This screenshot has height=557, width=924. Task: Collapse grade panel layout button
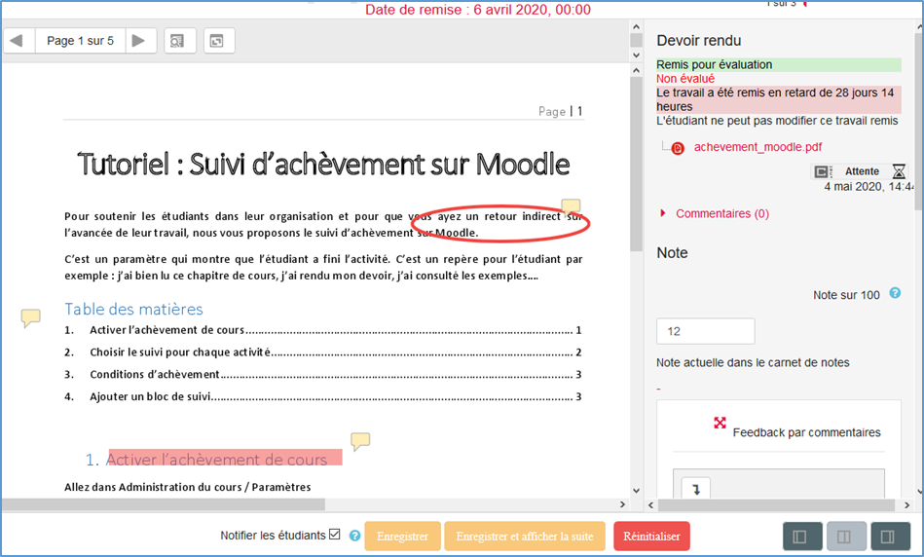click(x=891, y=537)
